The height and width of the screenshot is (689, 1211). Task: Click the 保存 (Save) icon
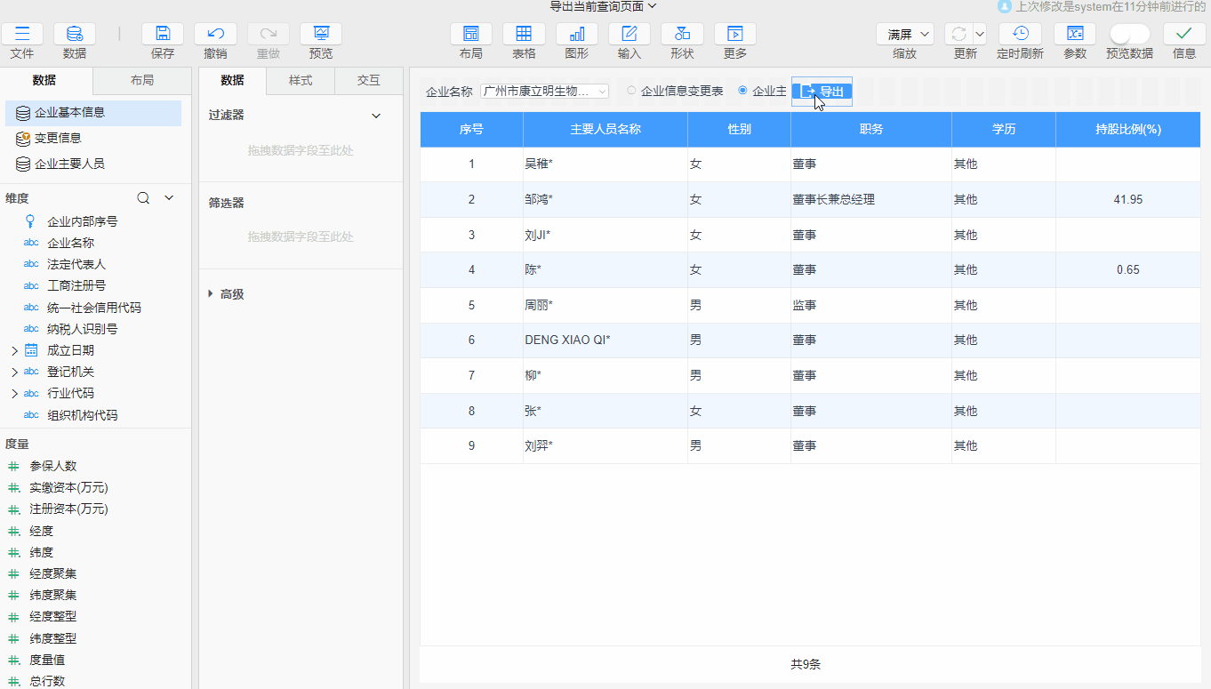[x=162, y=34]
